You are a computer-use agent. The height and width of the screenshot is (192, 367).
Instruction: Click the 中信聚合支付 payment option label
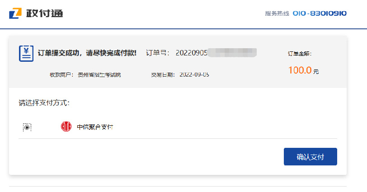[x=95, y=127]
